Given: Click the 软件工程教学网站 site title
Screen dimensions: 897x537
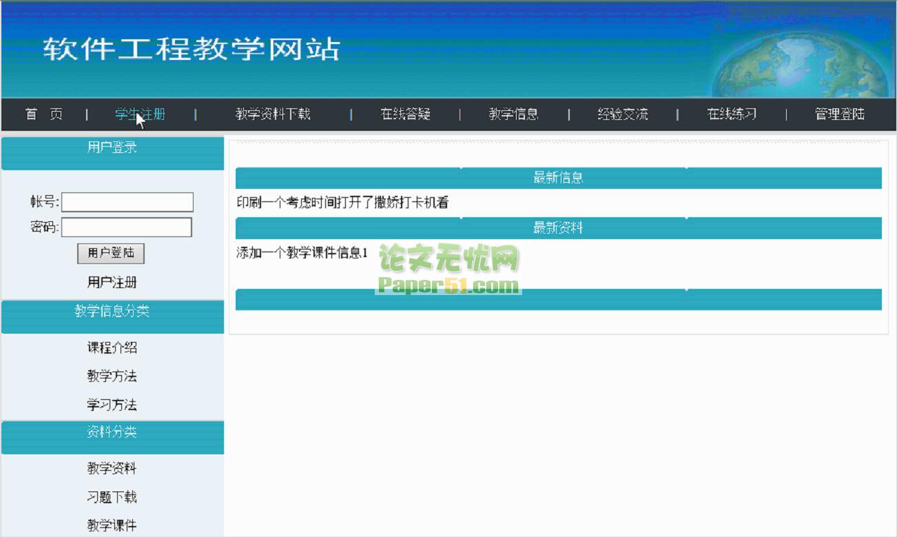Looking at the screenshot, I should 192,49.
